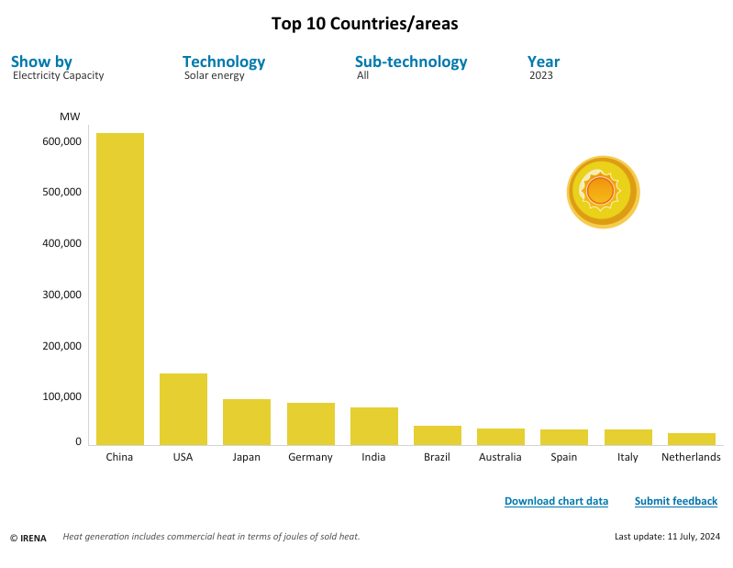The height and width of the screenshot is (568, 733).
Task: Select the Brazil bar
Action: click(437, 436)
